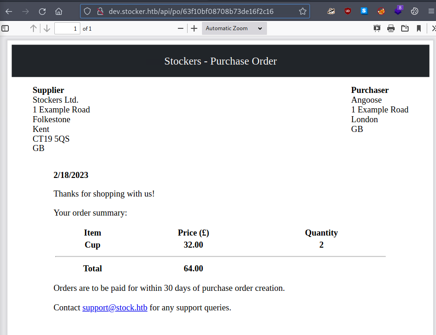The height and width of the screenshot is (335, 436).
Task: Open the Firefox hamburger menu
Action: [431, 12]
